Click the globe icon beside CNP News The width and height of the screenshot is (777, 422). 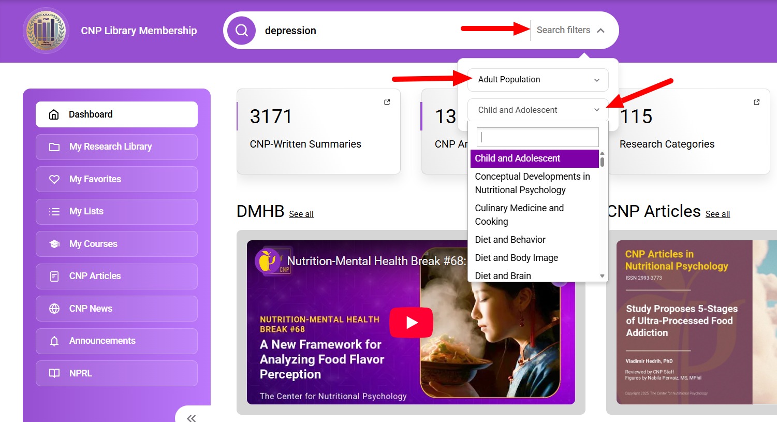54,309
